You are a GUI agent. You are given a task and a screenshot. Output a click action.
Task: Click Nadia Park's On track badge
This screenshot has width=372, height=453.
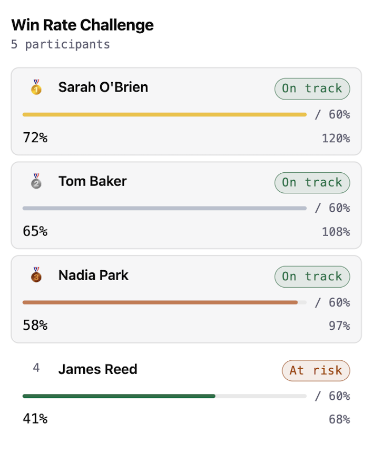312,276
